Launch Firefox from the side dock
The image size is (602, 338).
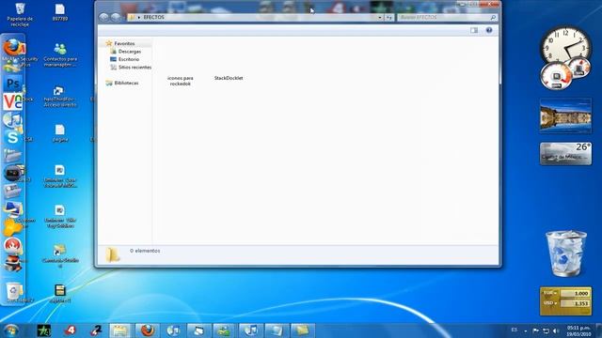tap(12, 48)
